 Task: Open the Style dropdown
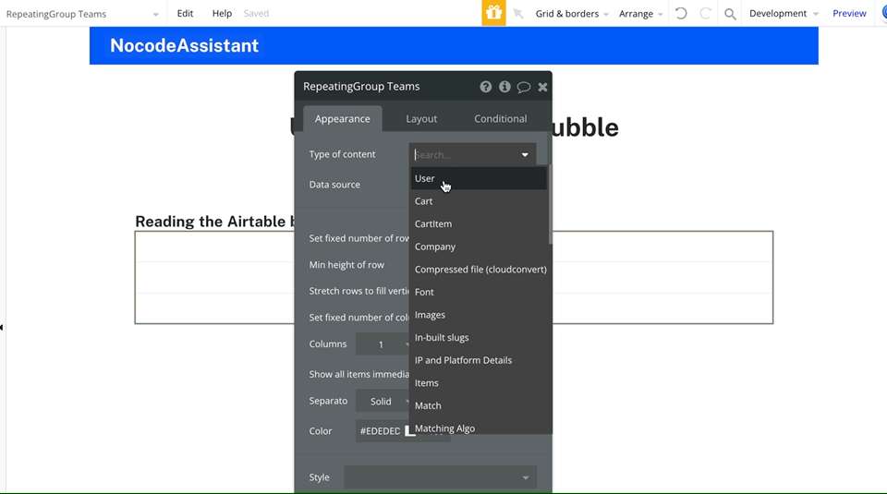click(x=440, y=477)
